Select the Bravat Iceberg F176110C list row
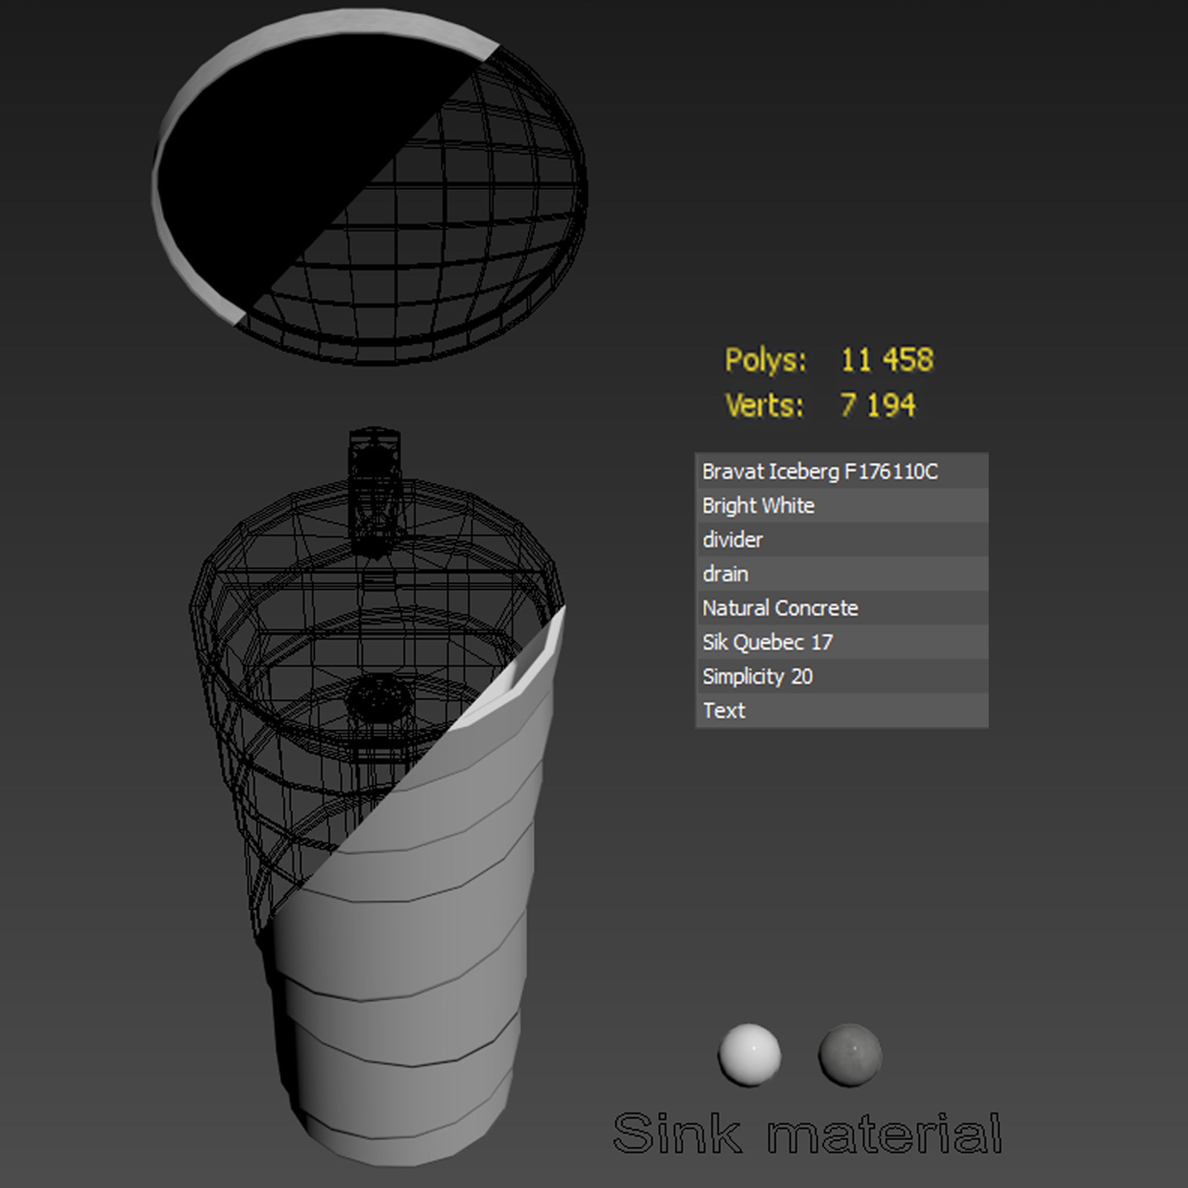The image size is (1188, 1188). pos(842,472)
